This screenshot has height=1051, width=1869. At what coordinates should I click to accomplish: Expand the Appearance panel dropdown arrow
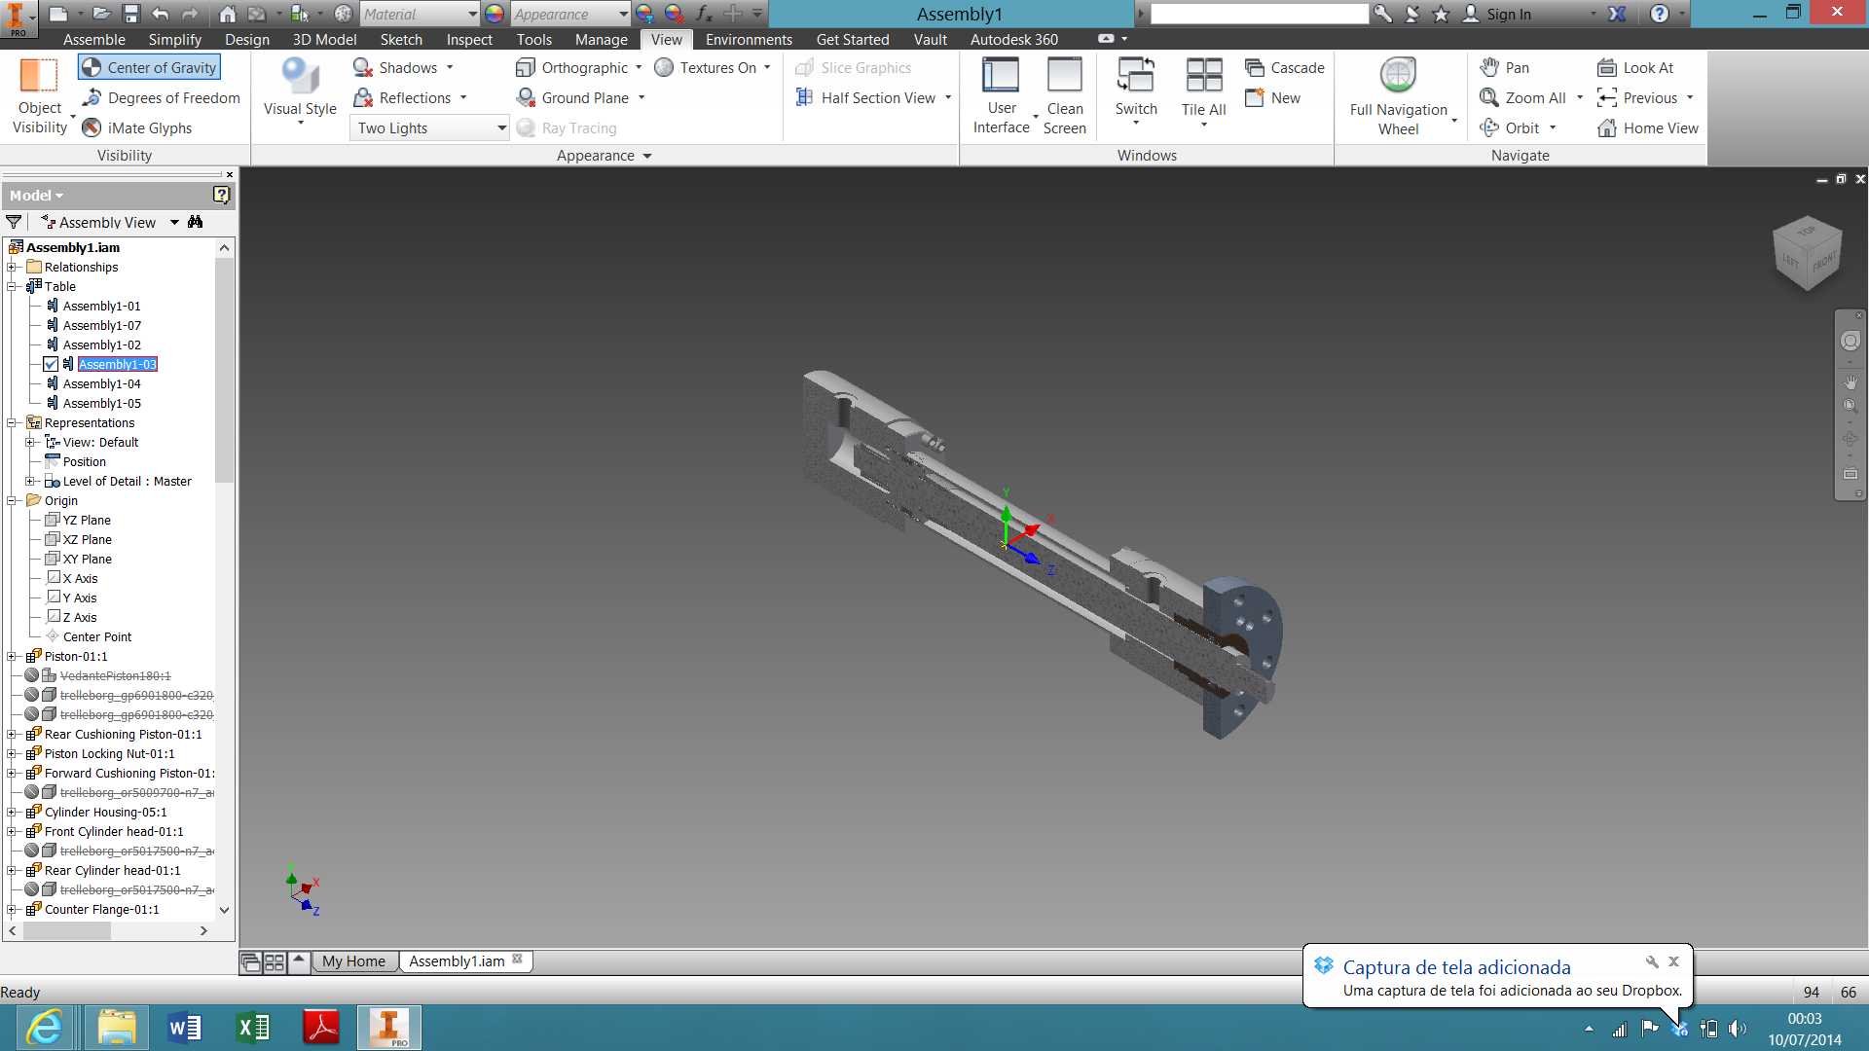[x=647, y=156]
